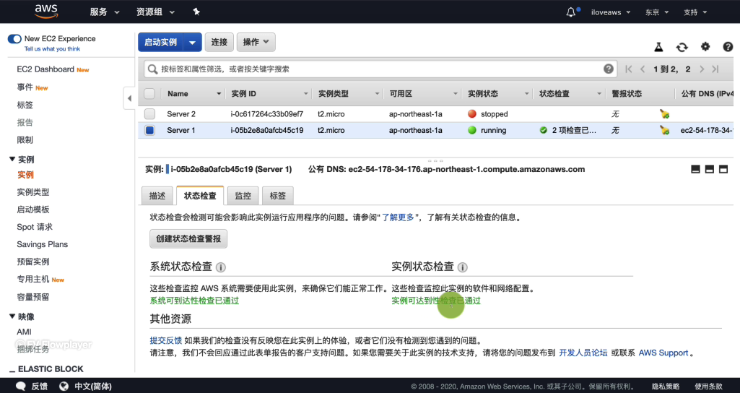Minimize the details pane to smallest size
The width and height of the screenshot is (740, 393).
click(695, 169)
